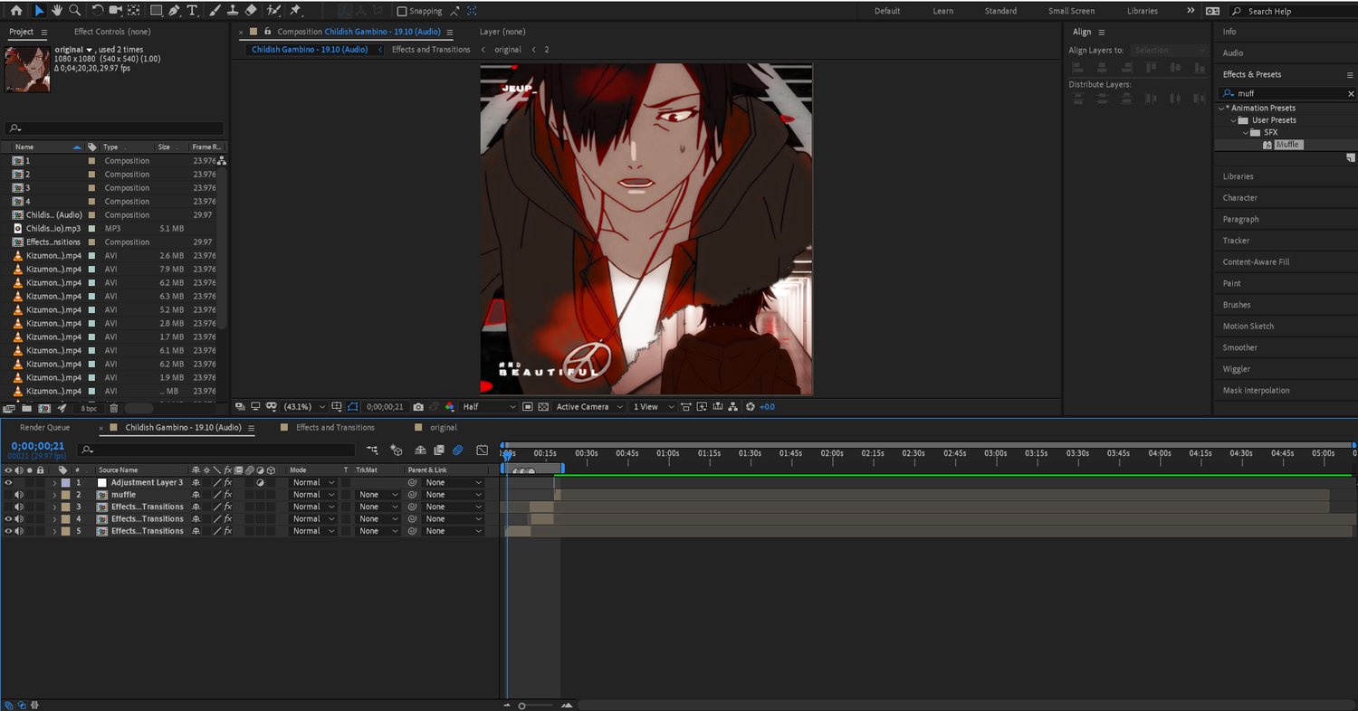This screenshot has height=711, width=1358.
Task: Switch to the Effects and Transitions timeline tab
Action: point(335,428)
